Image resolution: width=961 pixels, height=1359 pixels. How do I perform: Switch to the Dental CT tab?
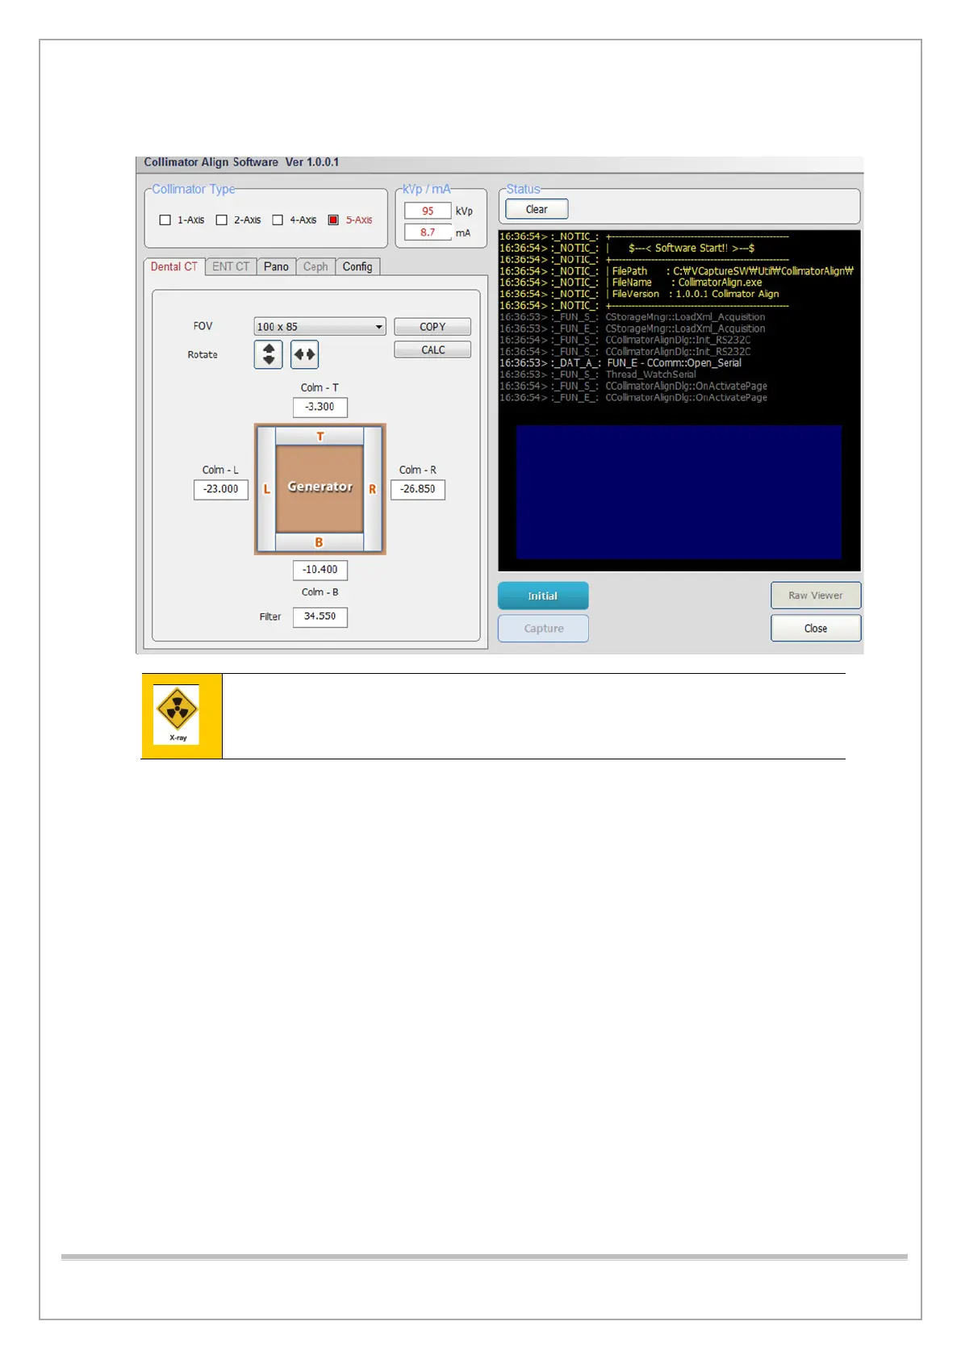[x=173, y=266]
